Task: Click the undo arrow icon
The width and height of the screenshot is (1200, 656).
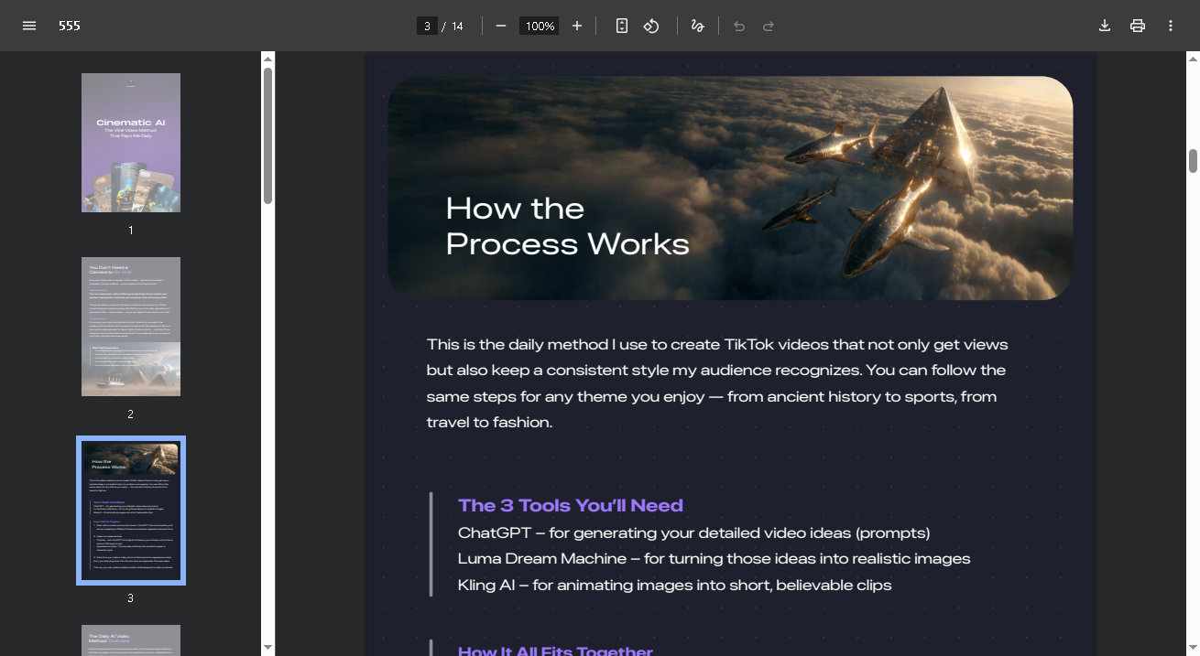Action: pyautogui.click(x=739, y=26)
